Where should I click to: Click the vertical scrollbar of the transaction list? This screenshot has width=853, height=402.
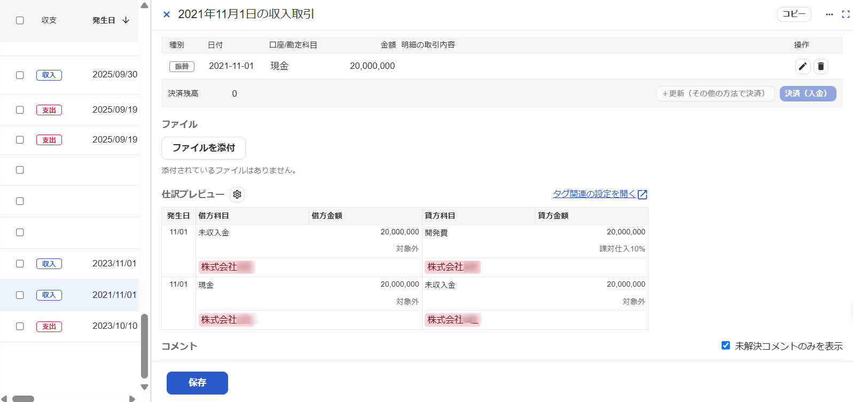(x=144, y=346)
